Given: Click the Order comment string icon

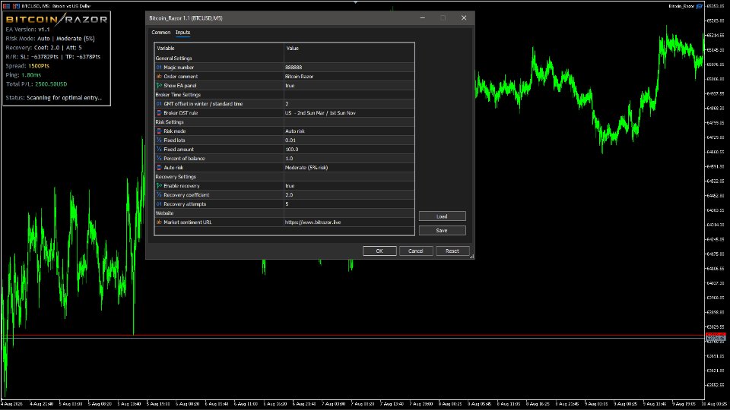Looking at the screenshot, I should (159, 76).
